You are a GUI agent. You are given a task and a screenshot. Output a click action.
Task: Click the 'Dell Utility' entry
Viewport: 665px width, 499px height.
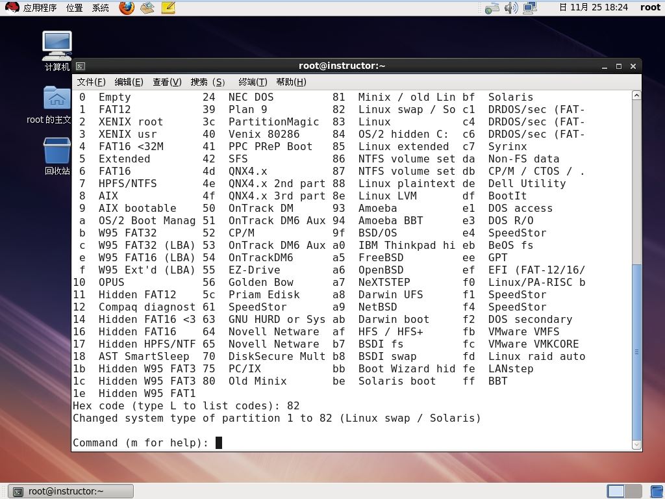click(x=527, y=183)
